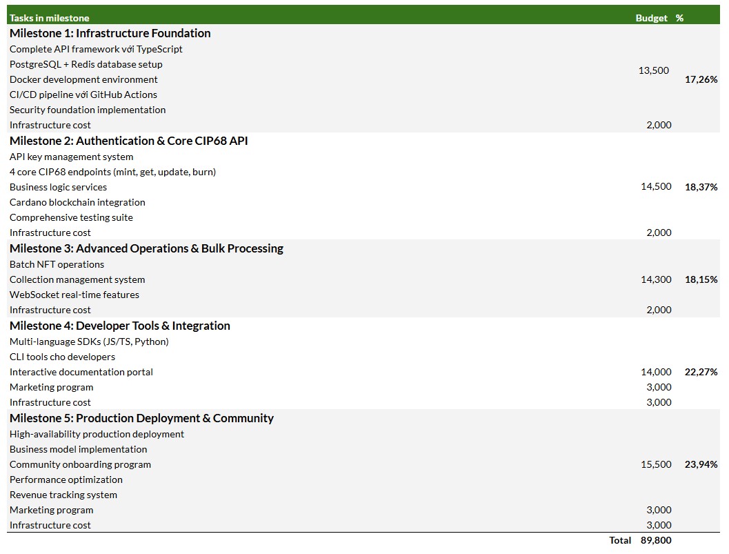Viewport: 729px width, 554px height.
Task: Click the 13,500 budget value
Action: [x=653, y=70]
